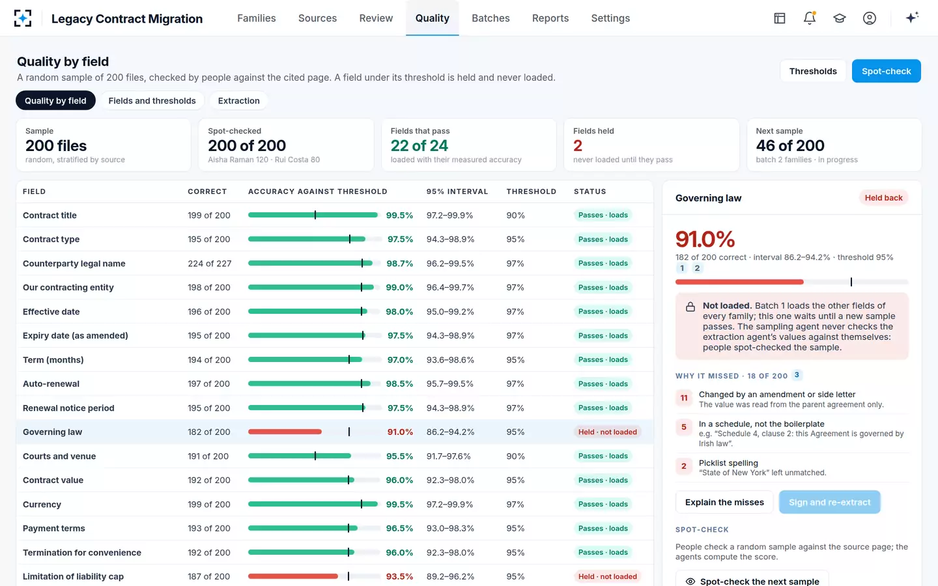This screenshot has width=938, height=586.
Task: Switch to the Extraction view
Action: coord(239,100)
